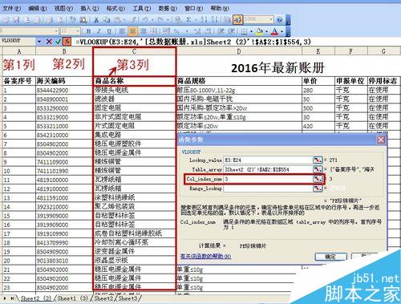The image size is (401, 304).
Task: Click the Lookup_value collapse dialog button
Action: [318, 160]
